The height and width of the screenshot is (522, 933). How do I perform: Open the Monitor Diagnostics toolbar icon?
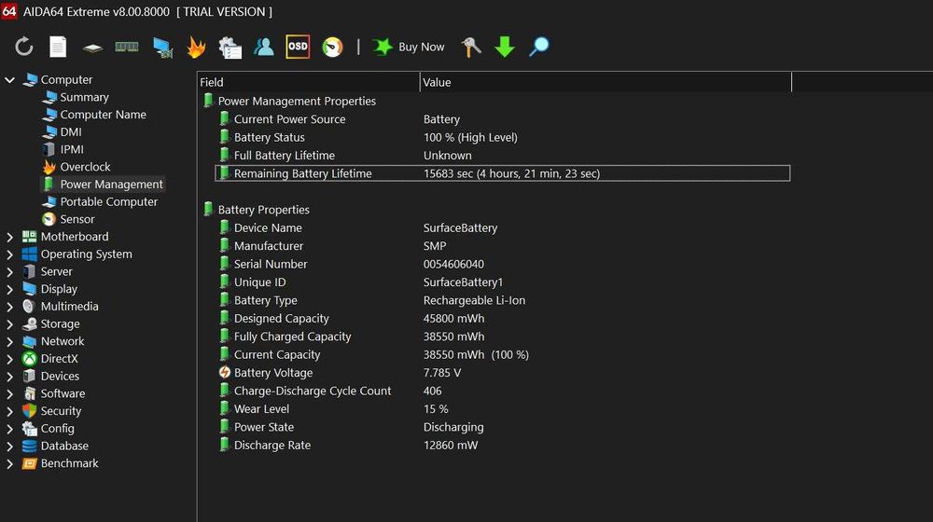(x=161, y=47)
